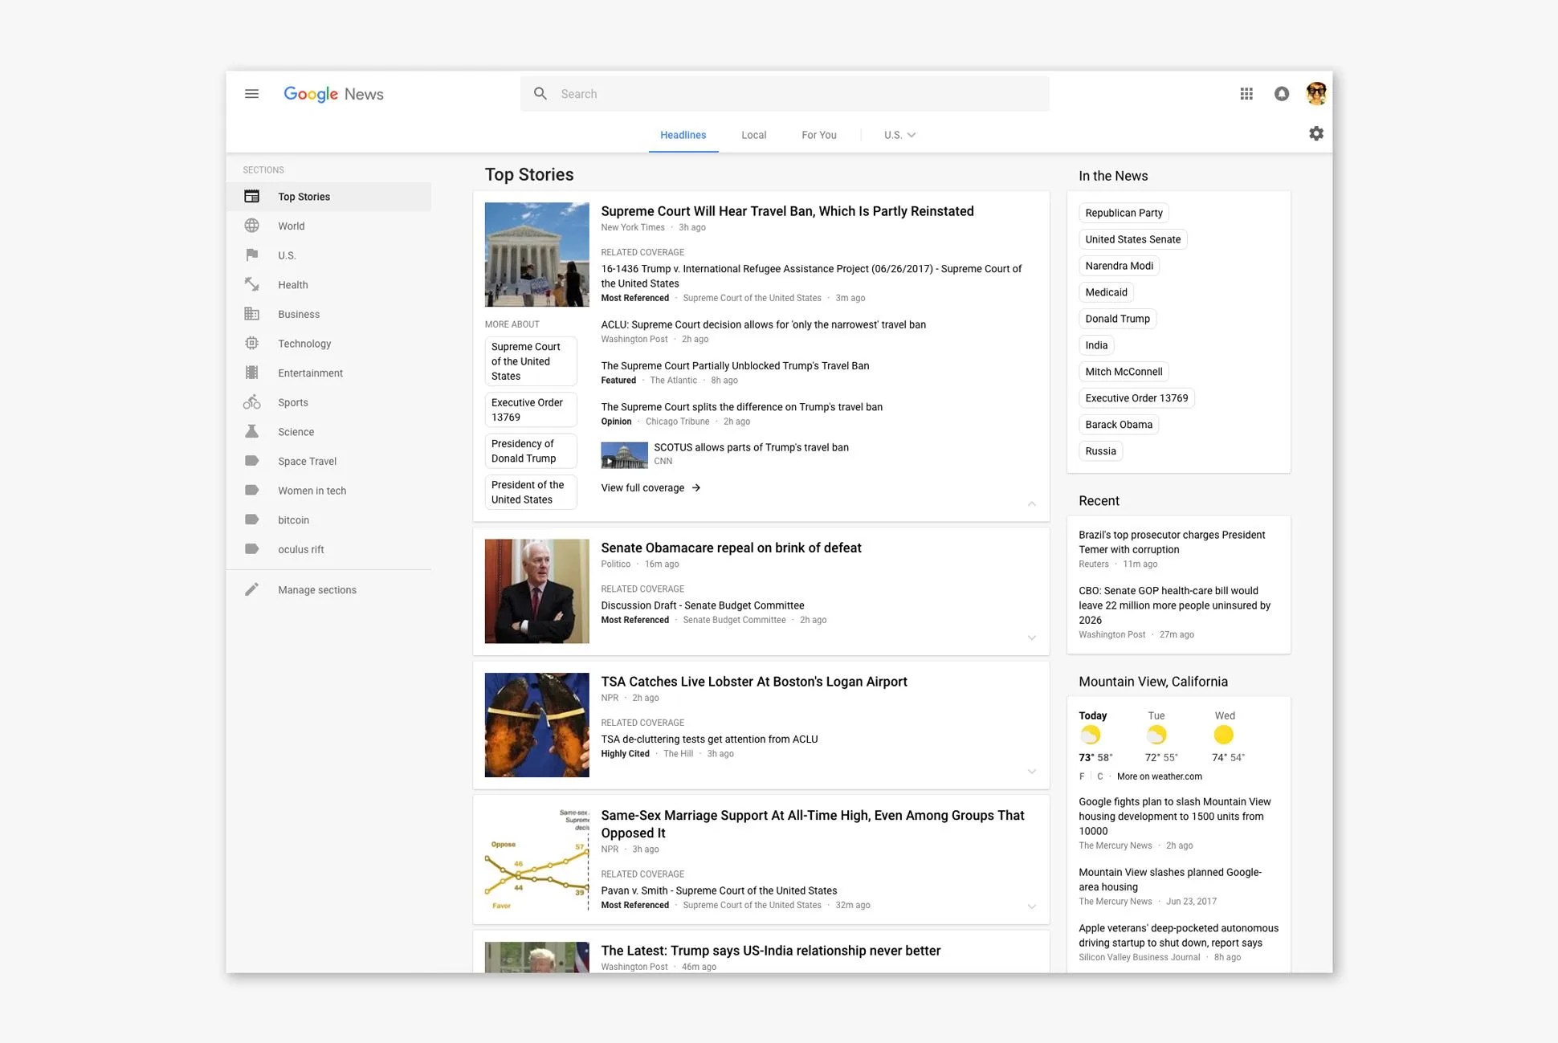Viewport: 1558px width, 1043px height.
Task: Select the Entertainment section
Action: tap(310, 373)
